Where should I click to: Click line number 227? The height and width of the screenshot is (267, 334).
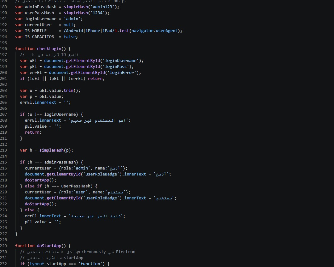pyautogui.click(x=3, y=234)
